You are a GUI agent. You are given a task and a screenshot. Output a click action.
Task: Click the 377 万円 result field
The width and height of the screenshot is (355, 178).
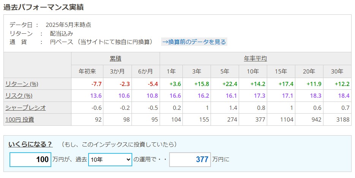pos(189,160)
